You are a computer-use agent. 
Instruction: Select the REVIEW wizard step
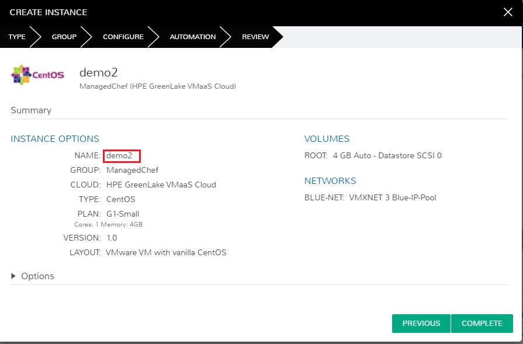pyautogui.click(x=255, y=37)
